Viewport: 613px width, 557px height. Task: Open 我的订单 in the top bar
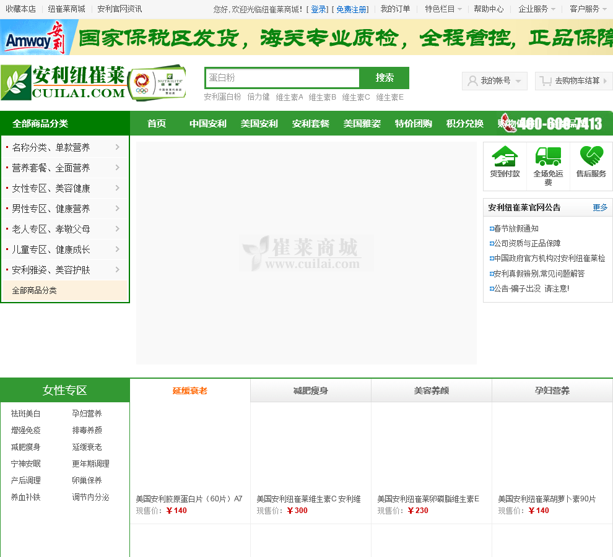395,9
